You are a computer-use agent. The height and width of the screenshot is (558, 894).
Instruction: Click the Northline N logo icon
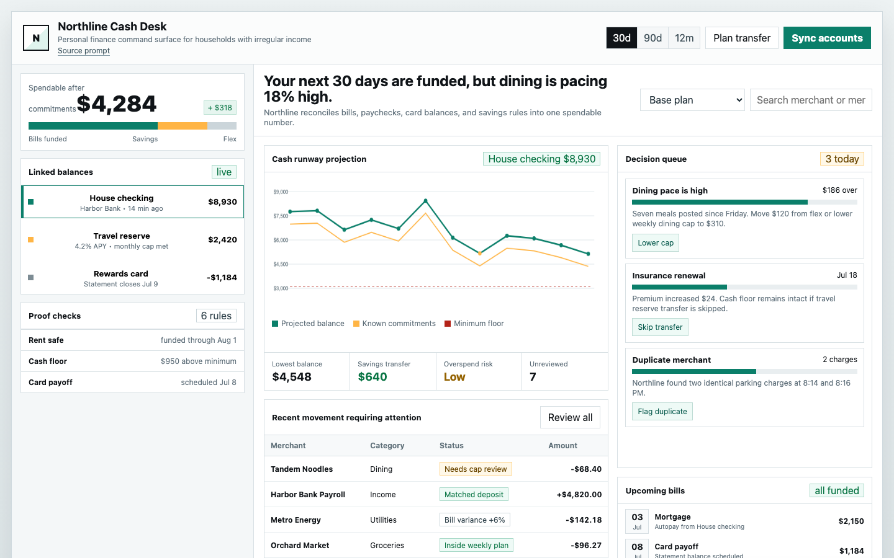[36, 38]
